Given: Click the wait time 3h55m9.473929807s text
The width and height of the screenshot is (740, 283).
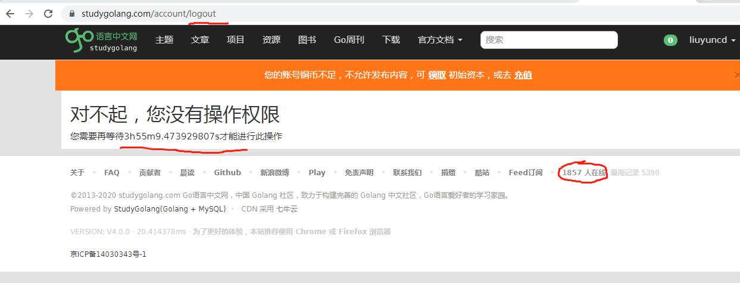Looking at the screenshot, I should (x=172, y=136).
